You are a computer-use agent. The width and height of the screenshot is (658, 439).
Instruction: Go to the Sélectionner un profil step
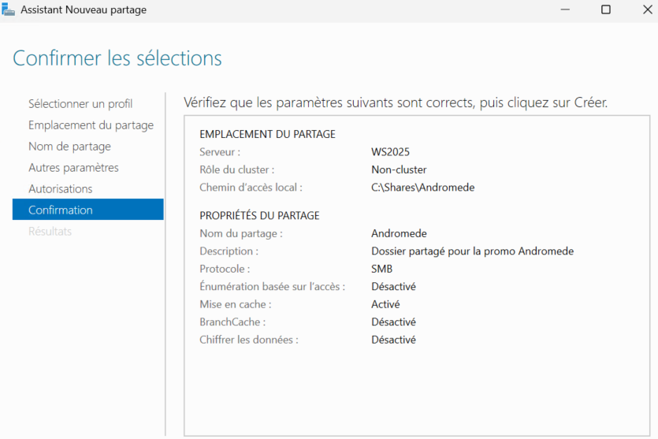[80, 103]
